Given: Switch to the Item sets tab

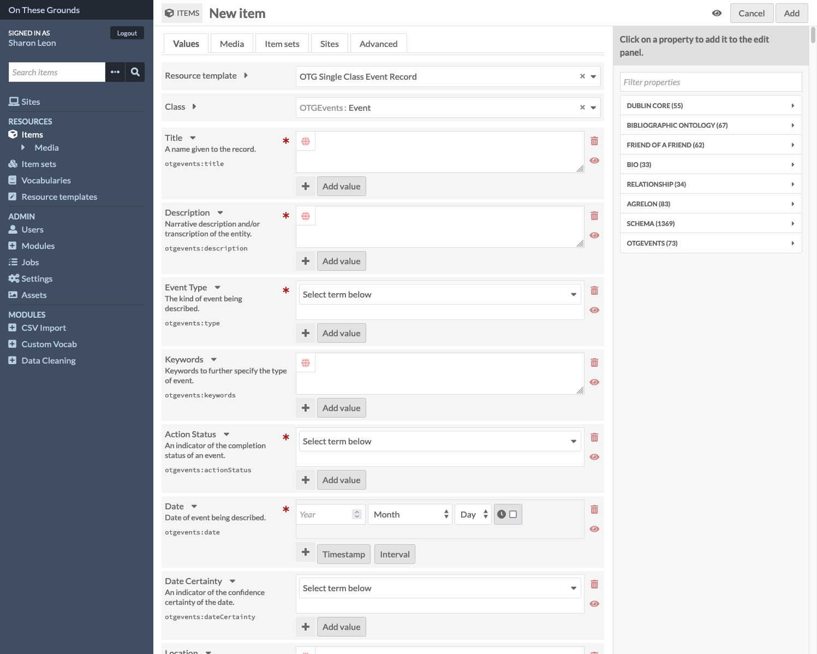Looking at the screenshot, I should [282, 44].
